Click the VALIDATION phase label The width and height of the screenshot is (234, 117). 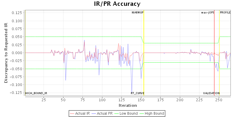(x=211, y=93)
